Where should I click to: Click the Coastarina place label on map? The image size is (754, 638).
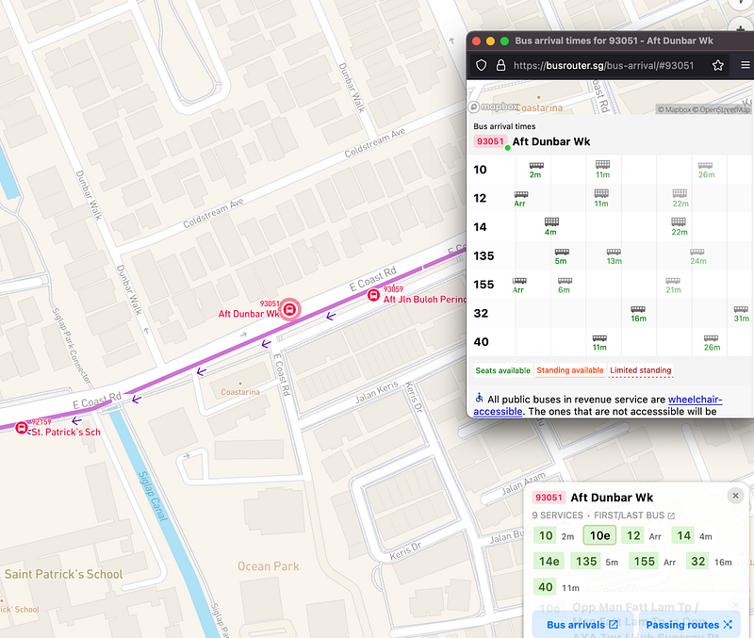(240, 392)
